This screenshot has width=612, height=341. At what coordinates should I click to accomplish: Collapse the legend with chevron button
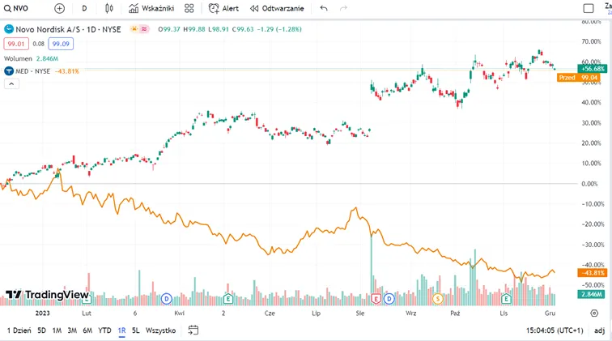point(11,83)
